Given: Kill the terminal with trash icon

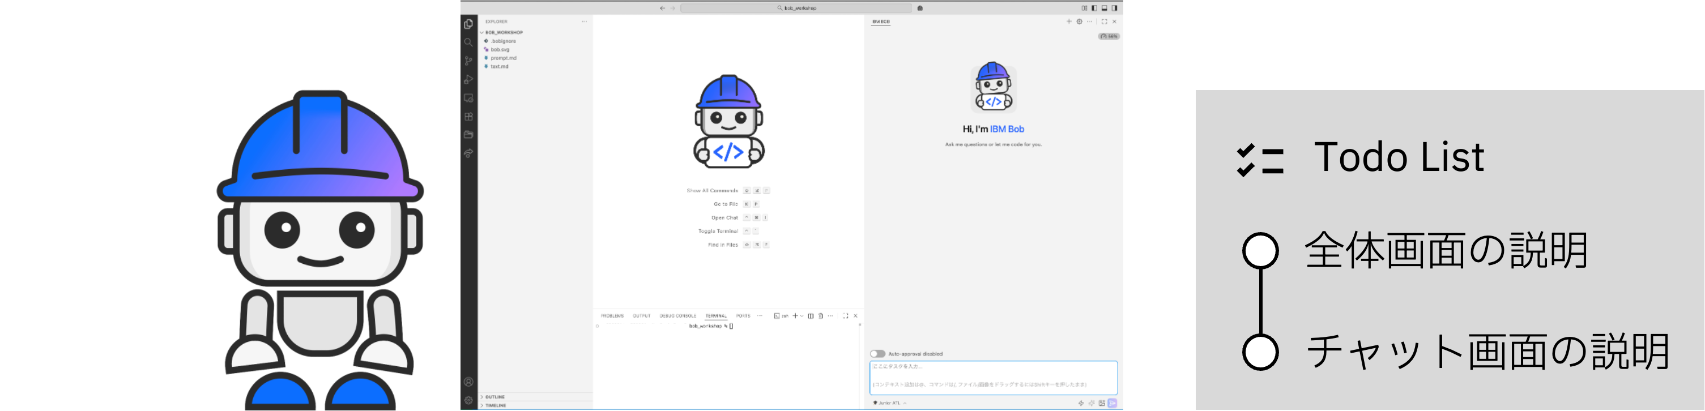Looking at the screenshot, I should 821,316.
